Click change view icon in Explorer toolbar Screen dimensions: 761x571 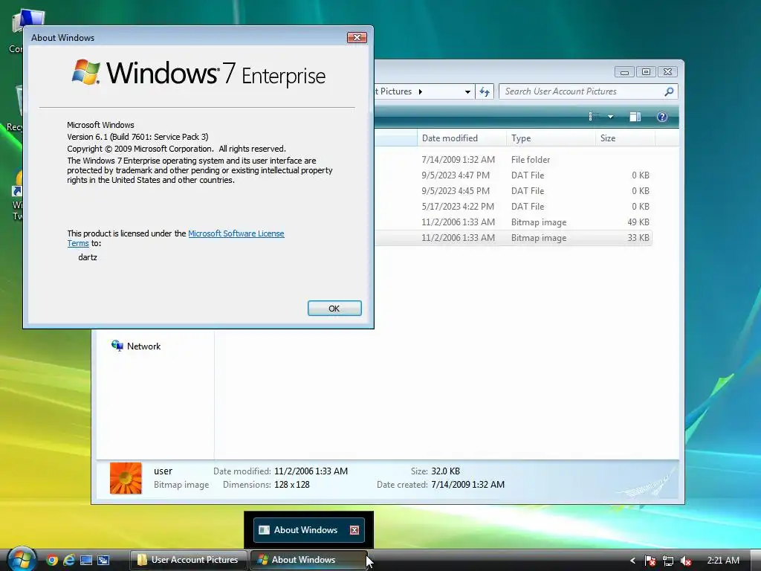[593, 117]
